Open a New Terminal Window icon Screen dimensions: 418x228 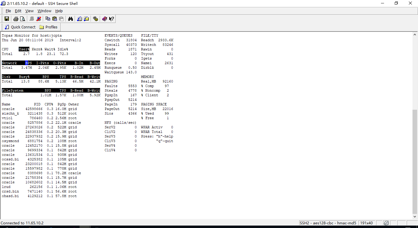pos(80,19)
